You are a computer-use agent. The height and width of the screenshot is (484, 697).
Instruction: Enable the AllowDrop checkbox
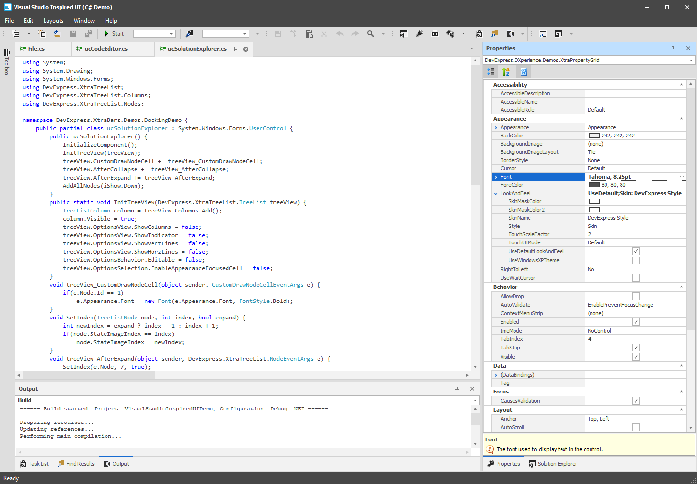pos(636,296)
